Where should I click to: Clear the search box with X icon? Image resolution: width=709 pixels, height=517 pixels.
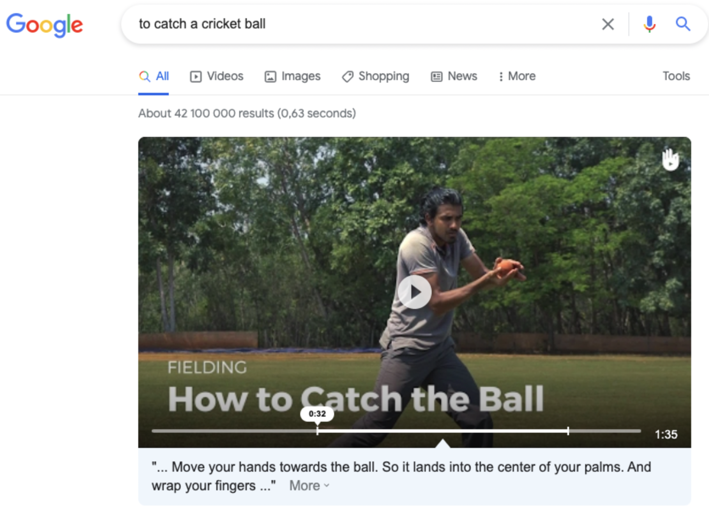(x=608, y=24)
